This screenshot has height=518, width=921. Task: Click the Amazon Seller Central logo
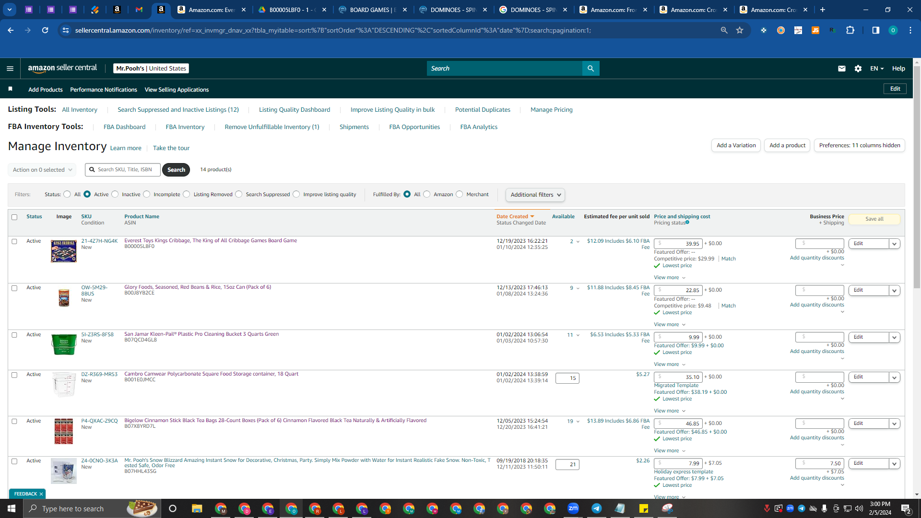62,68
